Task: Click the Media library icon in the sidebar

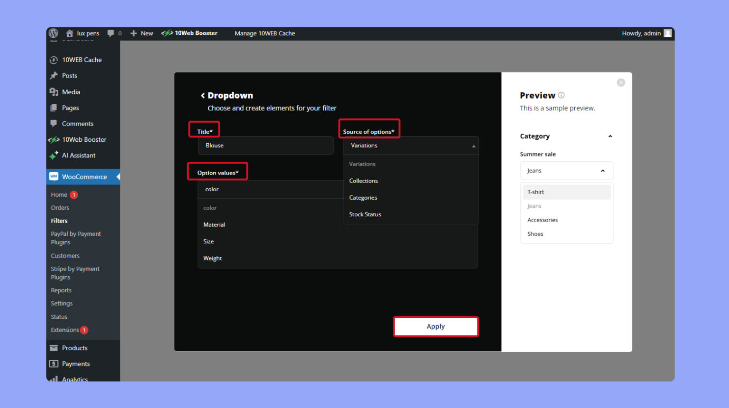Action: (x=56, y=92)
